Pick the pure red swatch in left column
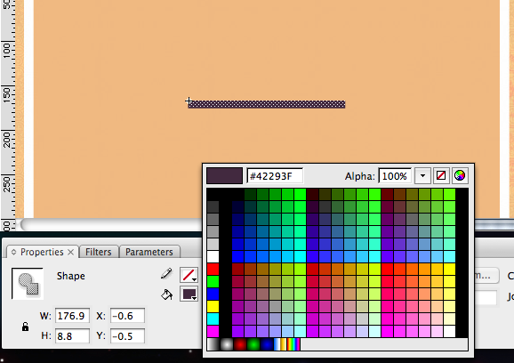514x363 pixels. pyautogui.click(x=213, y=270)
